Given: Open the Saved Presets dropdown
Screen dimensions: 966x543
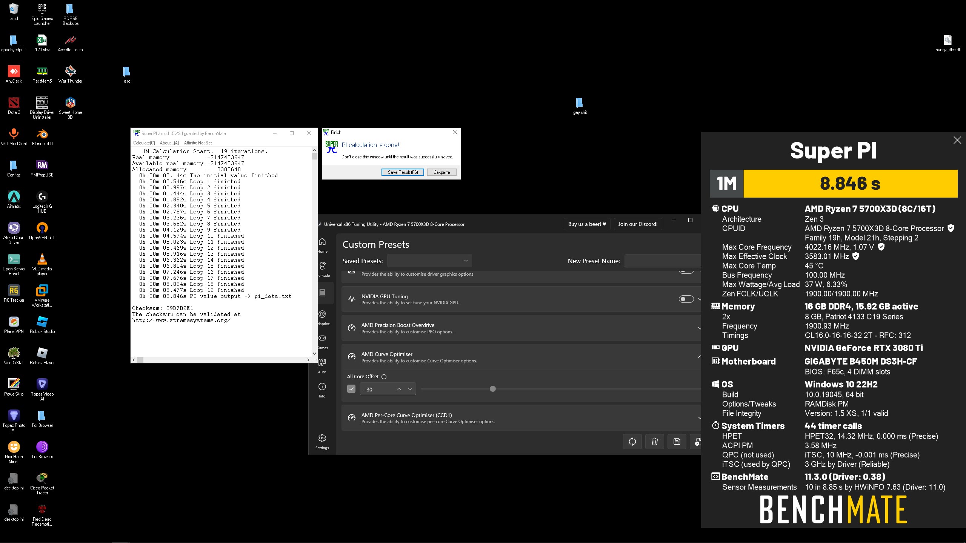Looking at the screenshot, I should pyautogui.click(x=429, y=261).
